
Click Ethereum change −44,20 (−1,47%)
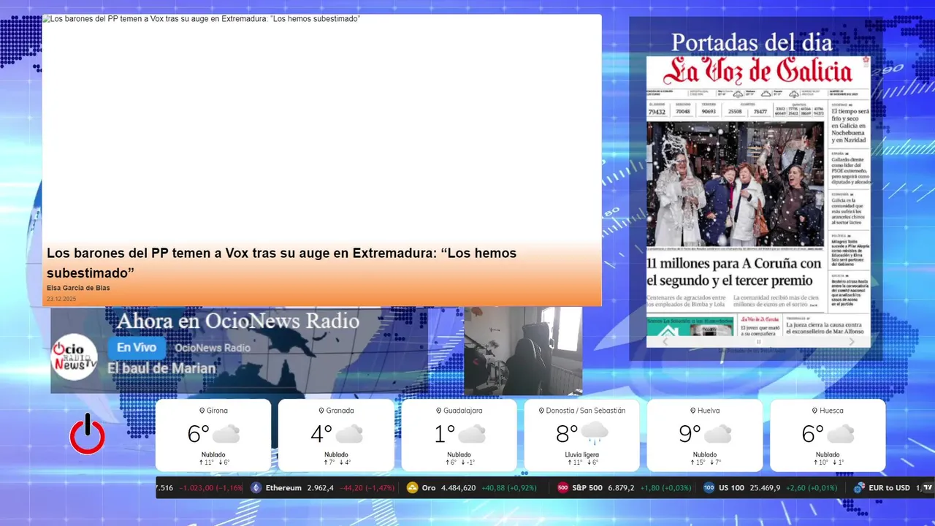point(369,488)
